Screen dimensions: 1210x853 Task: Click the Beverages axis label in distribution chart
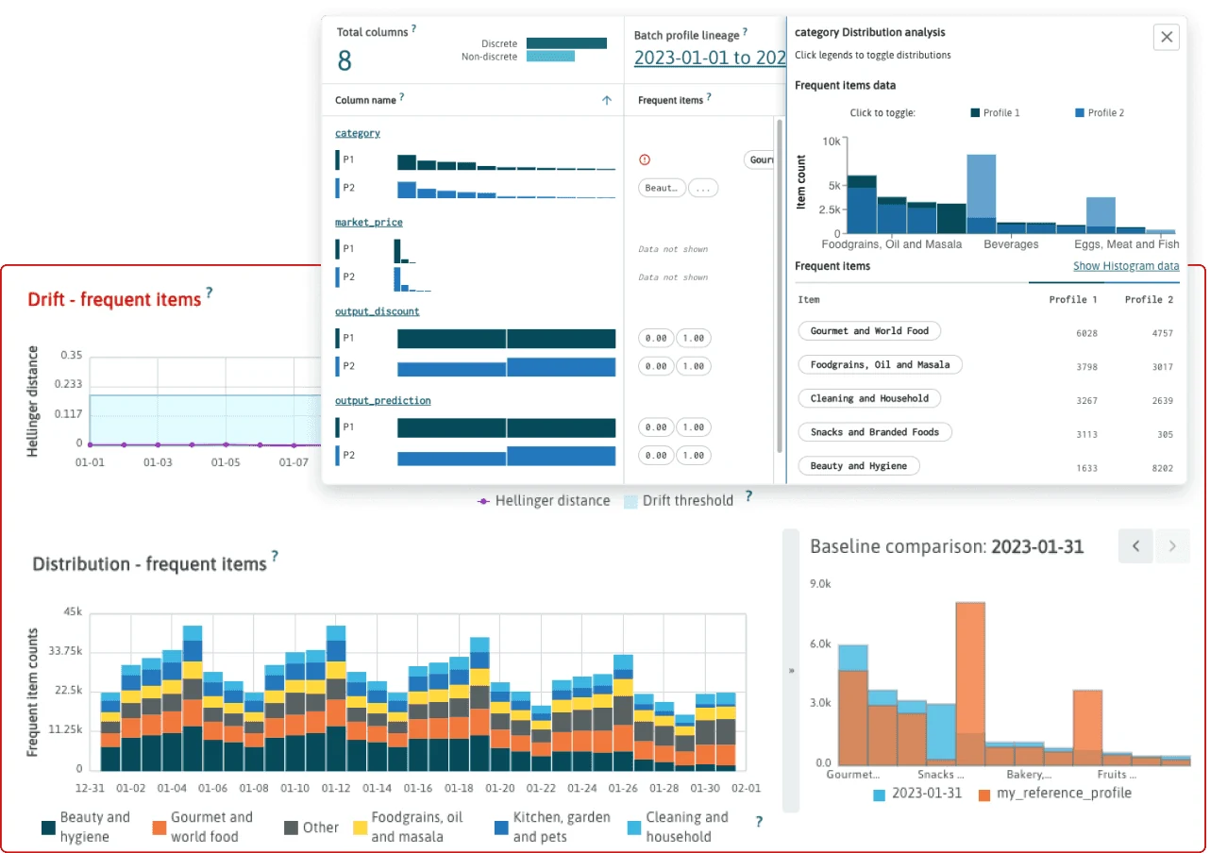click(x=1011, y=244)
